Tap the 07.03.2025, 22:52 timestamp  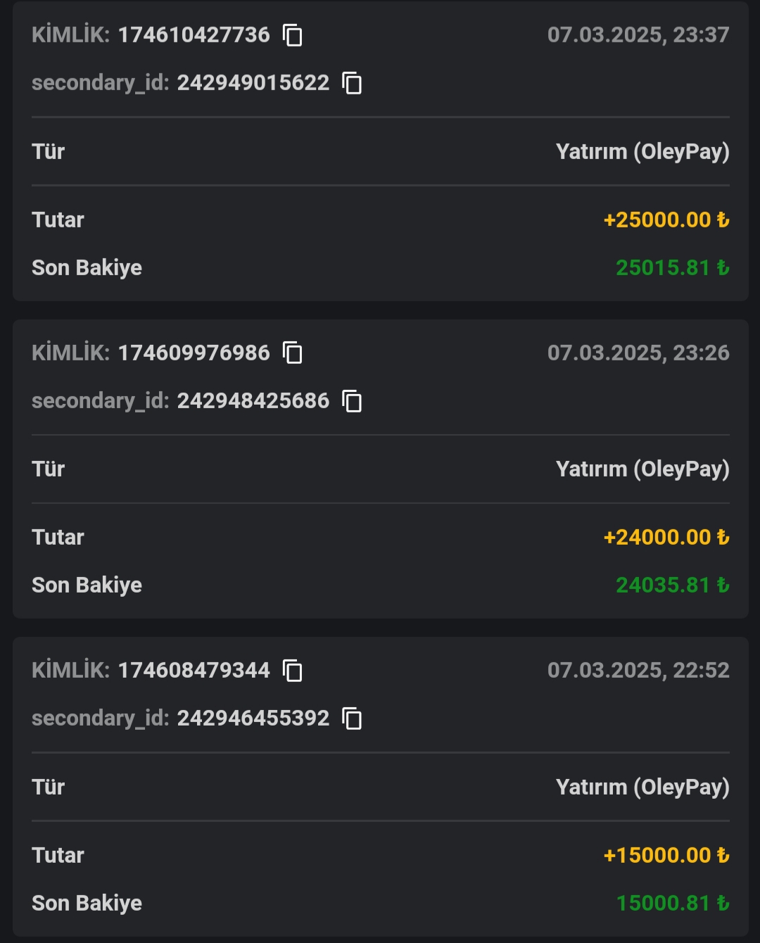(638, 670)
